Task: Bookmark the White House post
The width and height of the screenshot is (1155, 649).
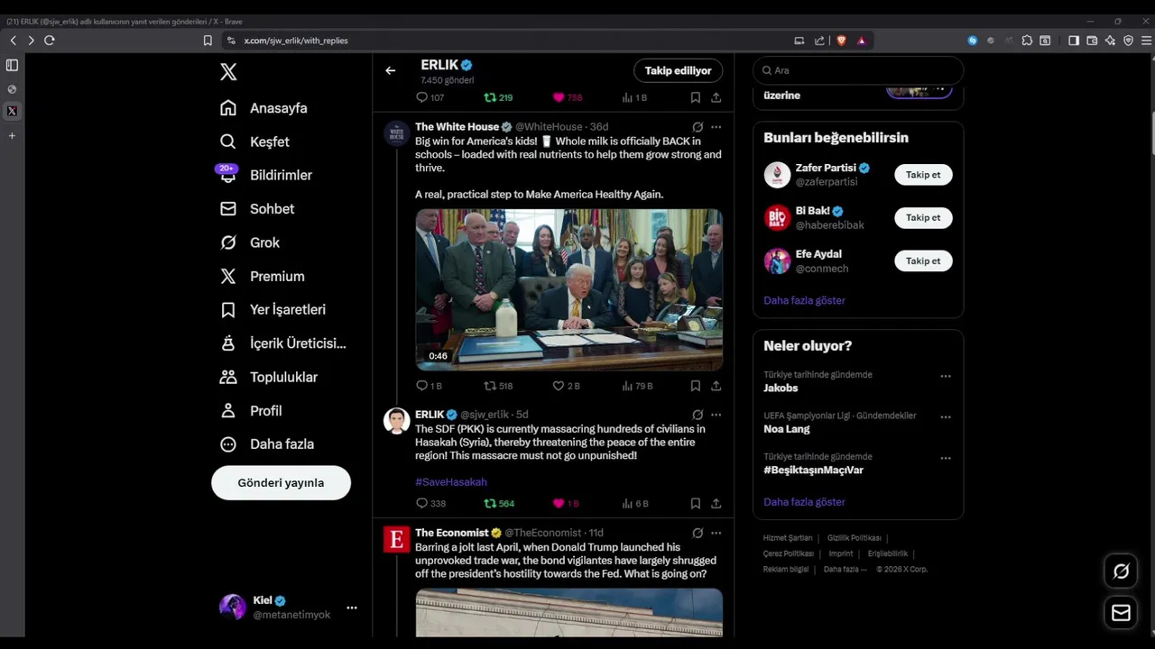Action: (695, 386)
